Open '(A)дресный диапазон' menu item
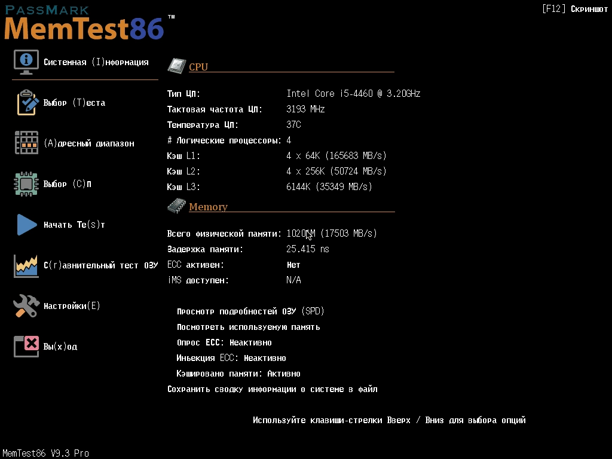 click(x=89, y=143)
